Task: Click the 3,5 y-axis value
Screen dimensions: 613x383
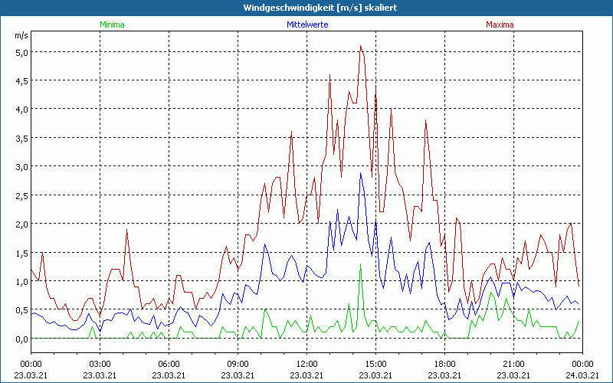Action: point(21,139)
